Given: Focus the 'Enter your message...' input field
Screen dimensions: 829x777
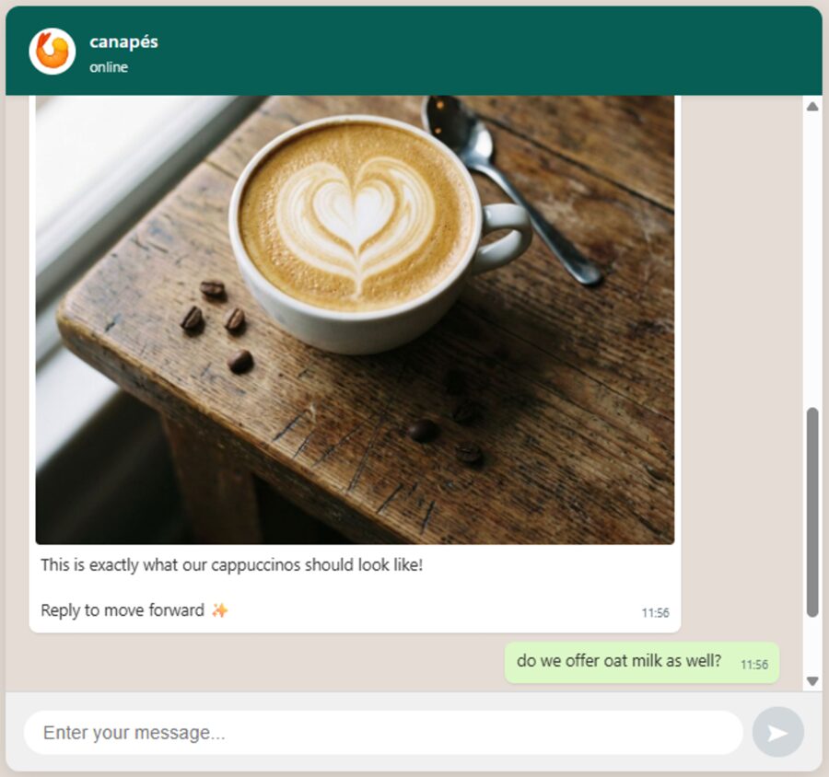Looking at the screenshot, I should coord(383,733).
